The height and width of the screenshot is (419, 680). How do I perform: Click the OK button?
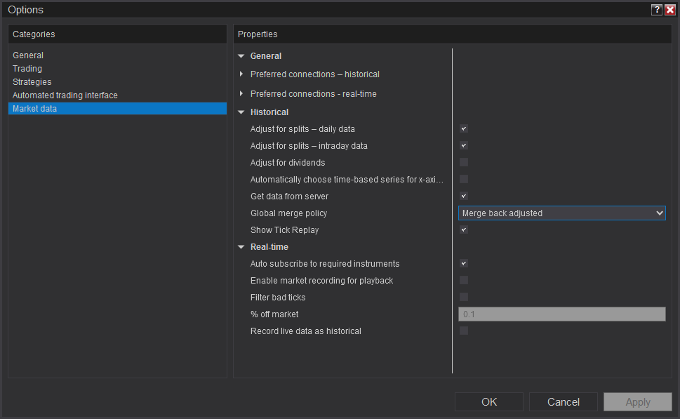(489, 402)
